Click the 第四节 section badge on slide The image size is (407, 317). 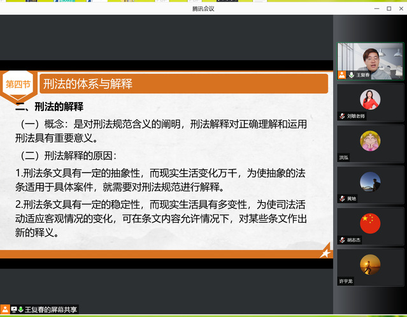18,84
